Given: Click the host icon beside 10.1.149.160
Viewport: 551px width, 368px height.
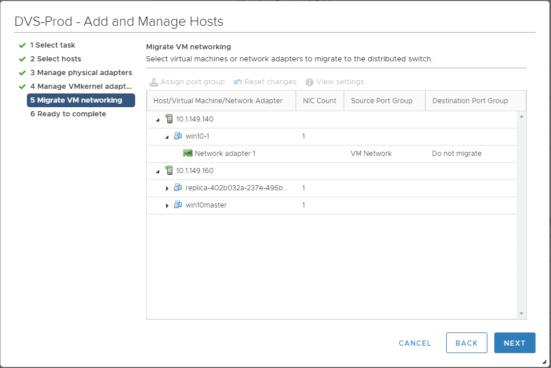Looking at the screenshot, I should [x=169, y=170].
